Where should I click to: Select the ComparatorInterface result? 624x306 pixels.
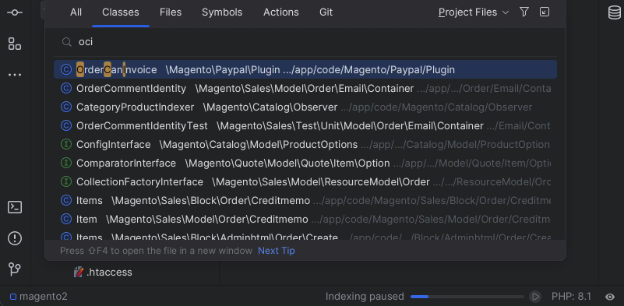click(305, 164)
